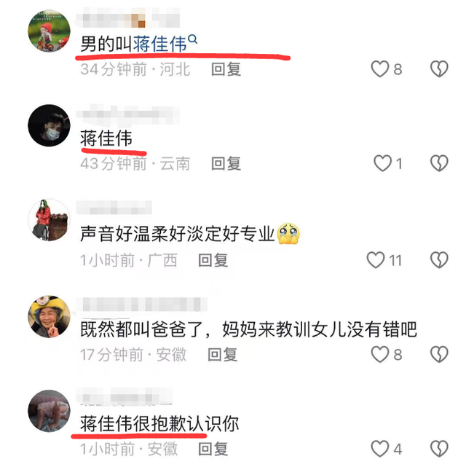This screenshot has height=467, width=466.
Task: Like the 蒋佳伟很抱歉认识你 comment
Action: pyautogui.click(x=380, y=449)
